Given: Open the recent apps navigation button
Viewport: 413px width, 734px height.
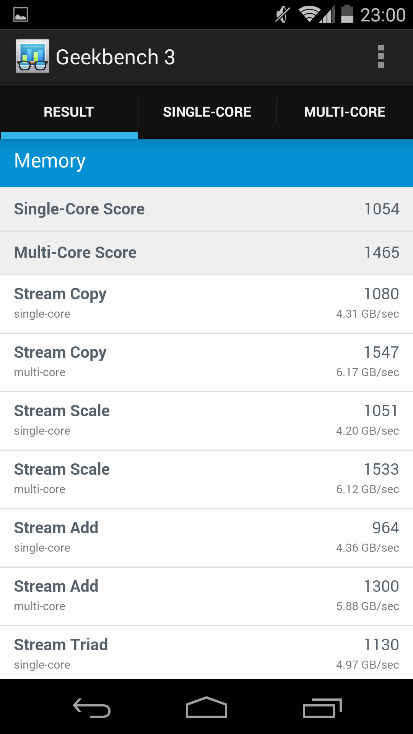Looking at the screenshot, I should tap(322, 708).
